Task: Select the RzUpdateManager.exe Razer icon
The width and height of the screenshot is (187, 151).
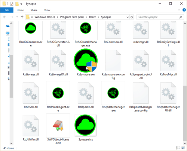Action: point(113,93)
